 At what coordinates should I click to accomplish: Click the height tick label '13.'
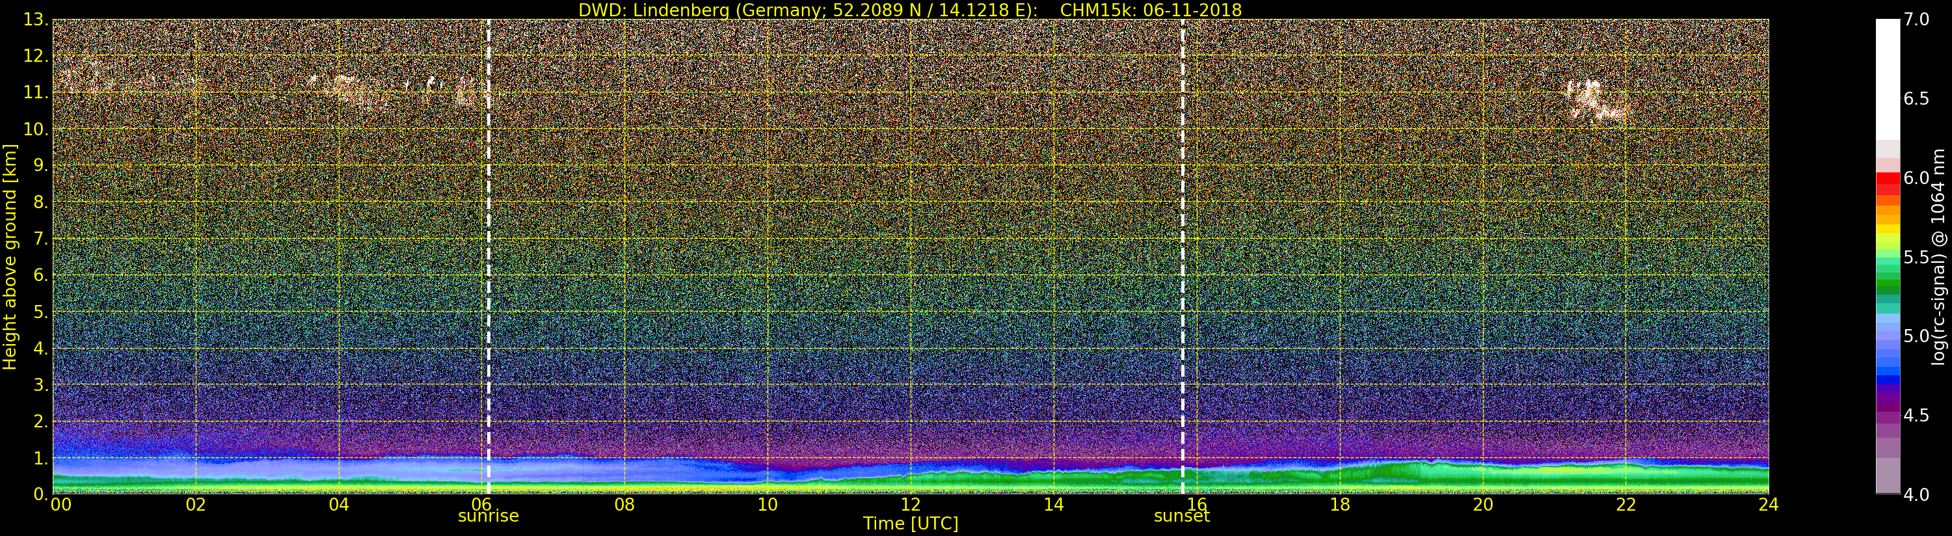(x=35, y=20)
